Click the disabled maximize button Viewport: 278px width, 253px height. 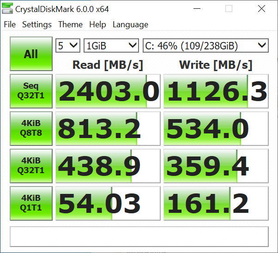tap(229, 8)
